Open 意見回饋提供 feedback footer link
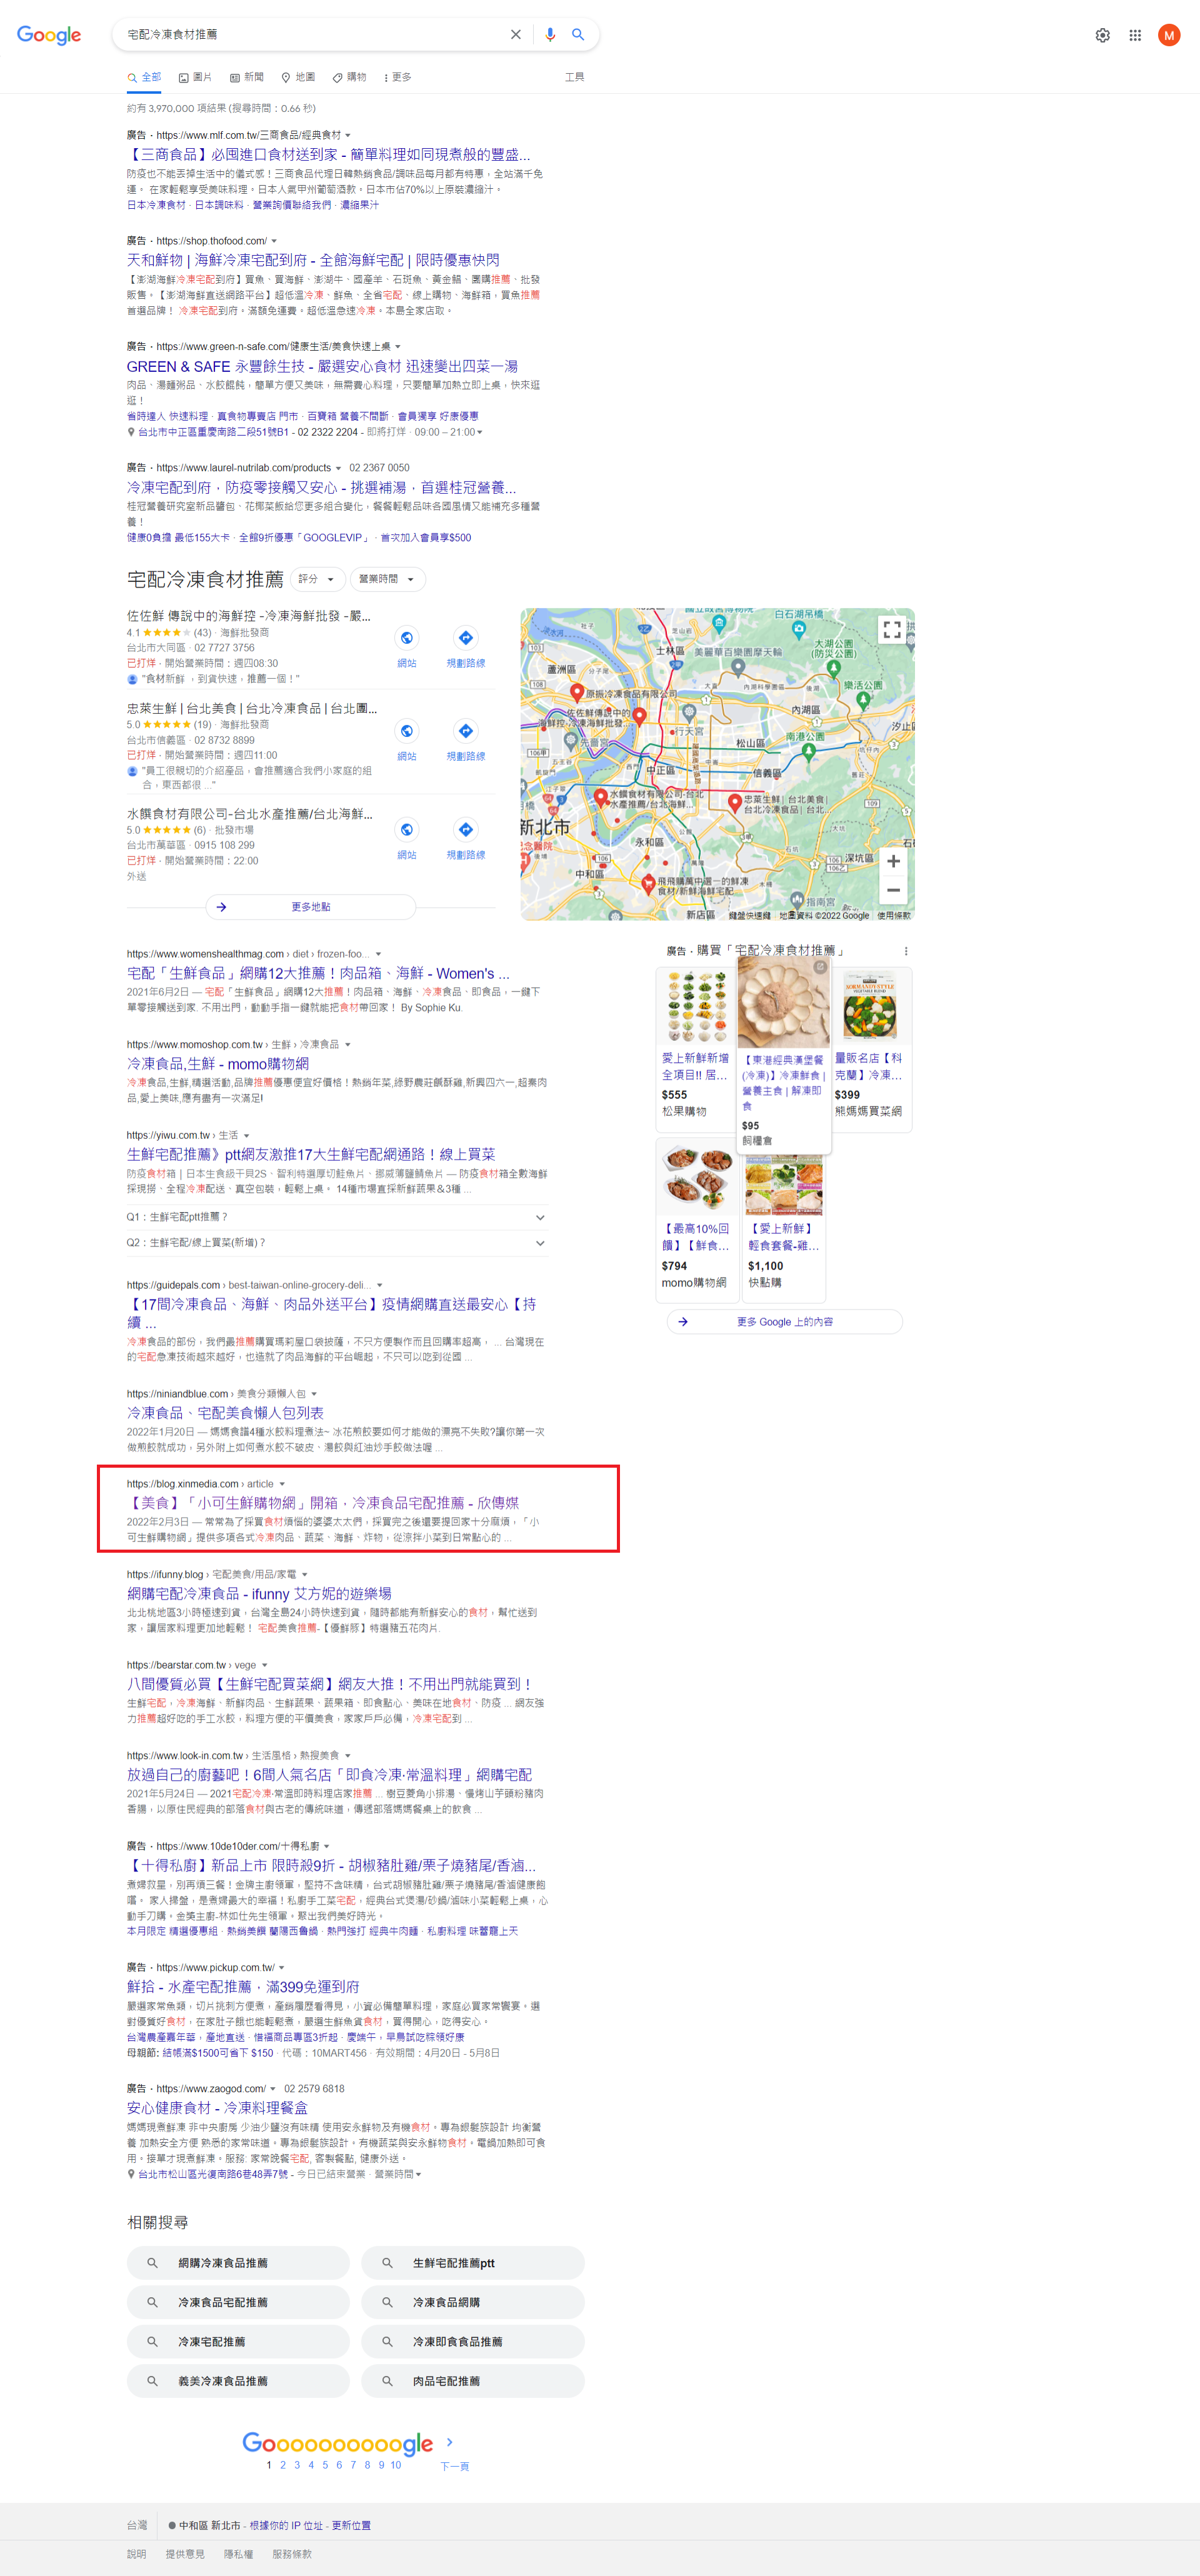Image resolution: width=1200 pixels, height=2576 pixels. tap(185, 2554)
